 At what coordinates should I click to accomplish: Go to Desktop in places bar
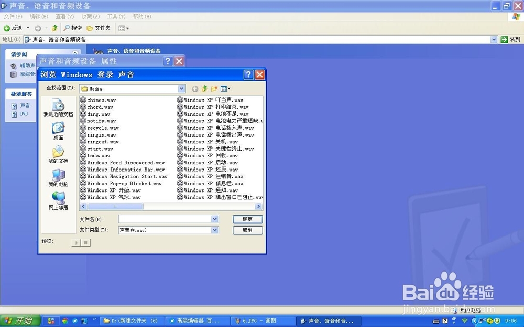tap(58, 131)
